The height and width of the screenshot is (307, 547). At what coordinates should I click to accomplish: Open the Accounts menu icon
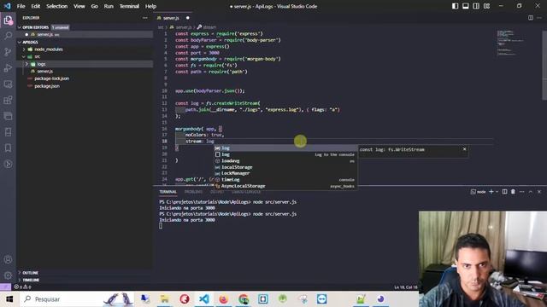(x=8, y=259)
